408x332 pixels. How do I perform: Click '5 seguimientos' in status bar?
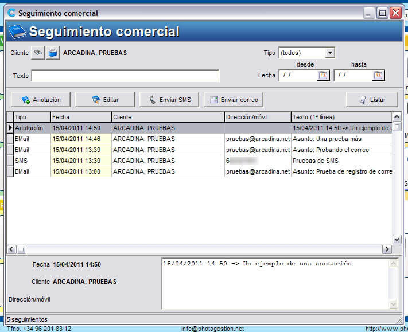[28, 319]
